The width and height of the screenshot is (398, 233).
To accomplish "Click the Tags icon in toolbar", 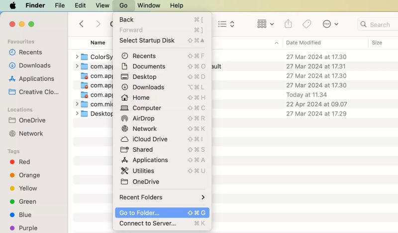I will (x=306, y=24).
